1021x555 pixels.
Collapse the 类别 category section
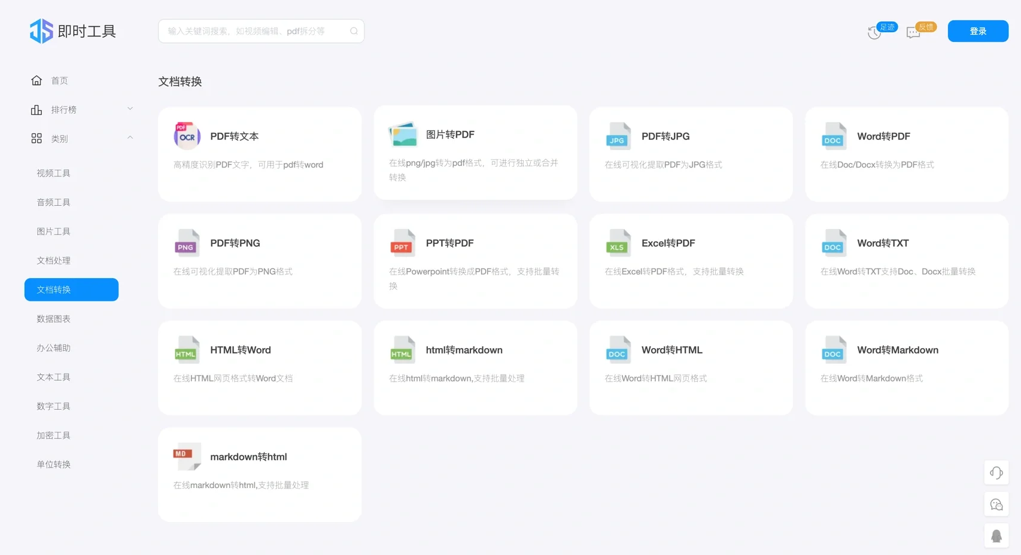[x=130, y=137]
